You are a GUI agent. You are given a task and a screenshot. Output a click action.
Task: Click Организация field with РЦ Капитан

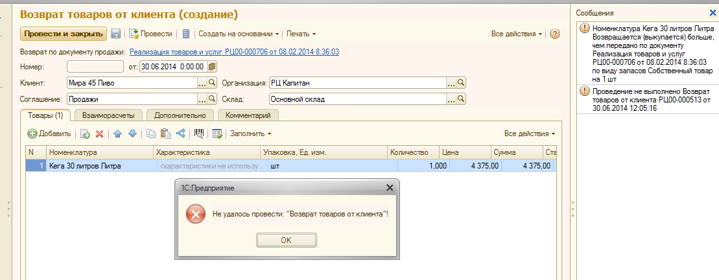coord(358,83)
